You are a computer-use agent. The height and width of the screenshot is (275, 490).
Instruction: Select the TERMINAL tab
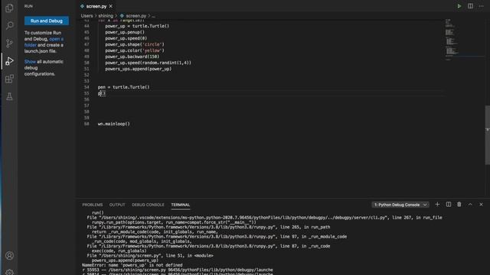[181, 205]
